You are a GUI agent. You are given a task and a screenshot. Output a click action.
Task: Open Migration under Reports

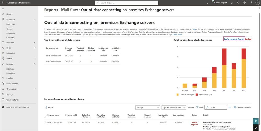(10, 73)
